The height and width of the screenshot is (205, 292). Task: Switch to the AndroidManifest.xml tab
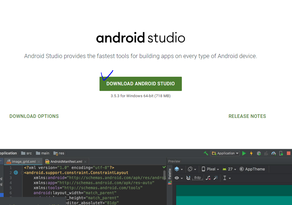coord(66,161)
